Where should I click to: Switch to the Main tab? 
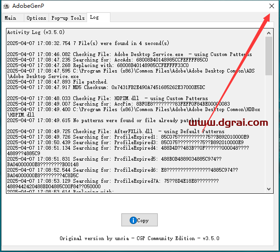point(13,18)
